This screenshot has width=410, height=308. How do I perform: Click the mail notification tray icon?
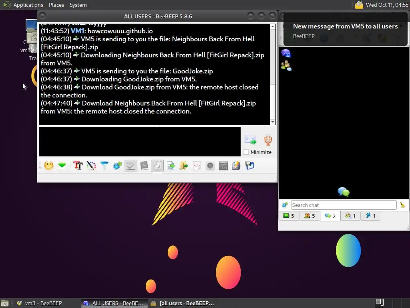pos(359,5)
